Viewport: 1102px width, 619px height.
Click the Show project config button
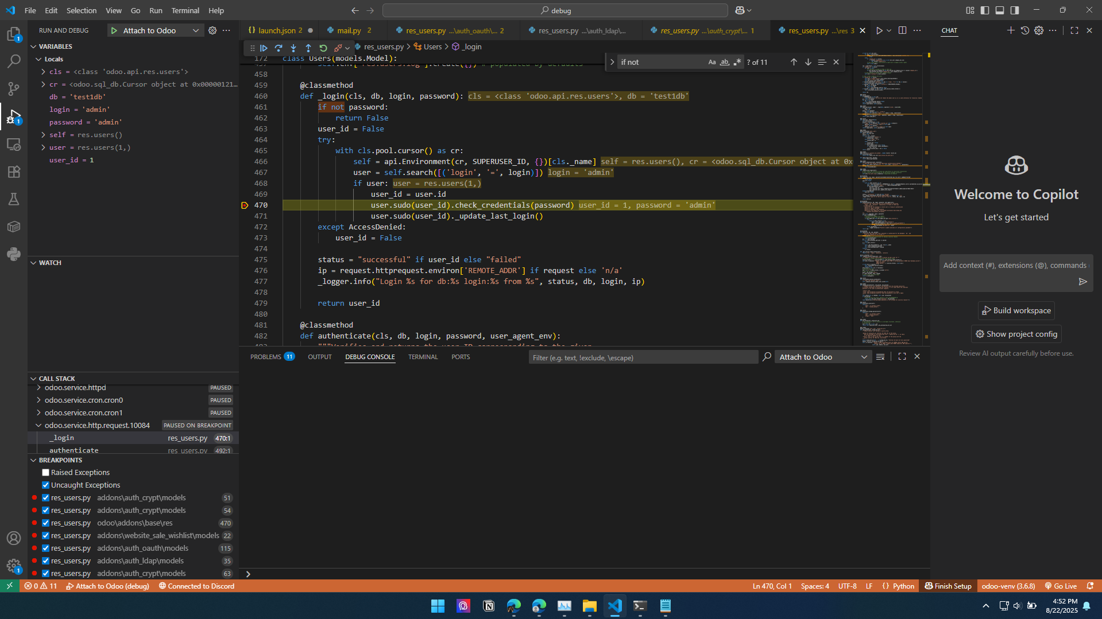pos(1016,334)
